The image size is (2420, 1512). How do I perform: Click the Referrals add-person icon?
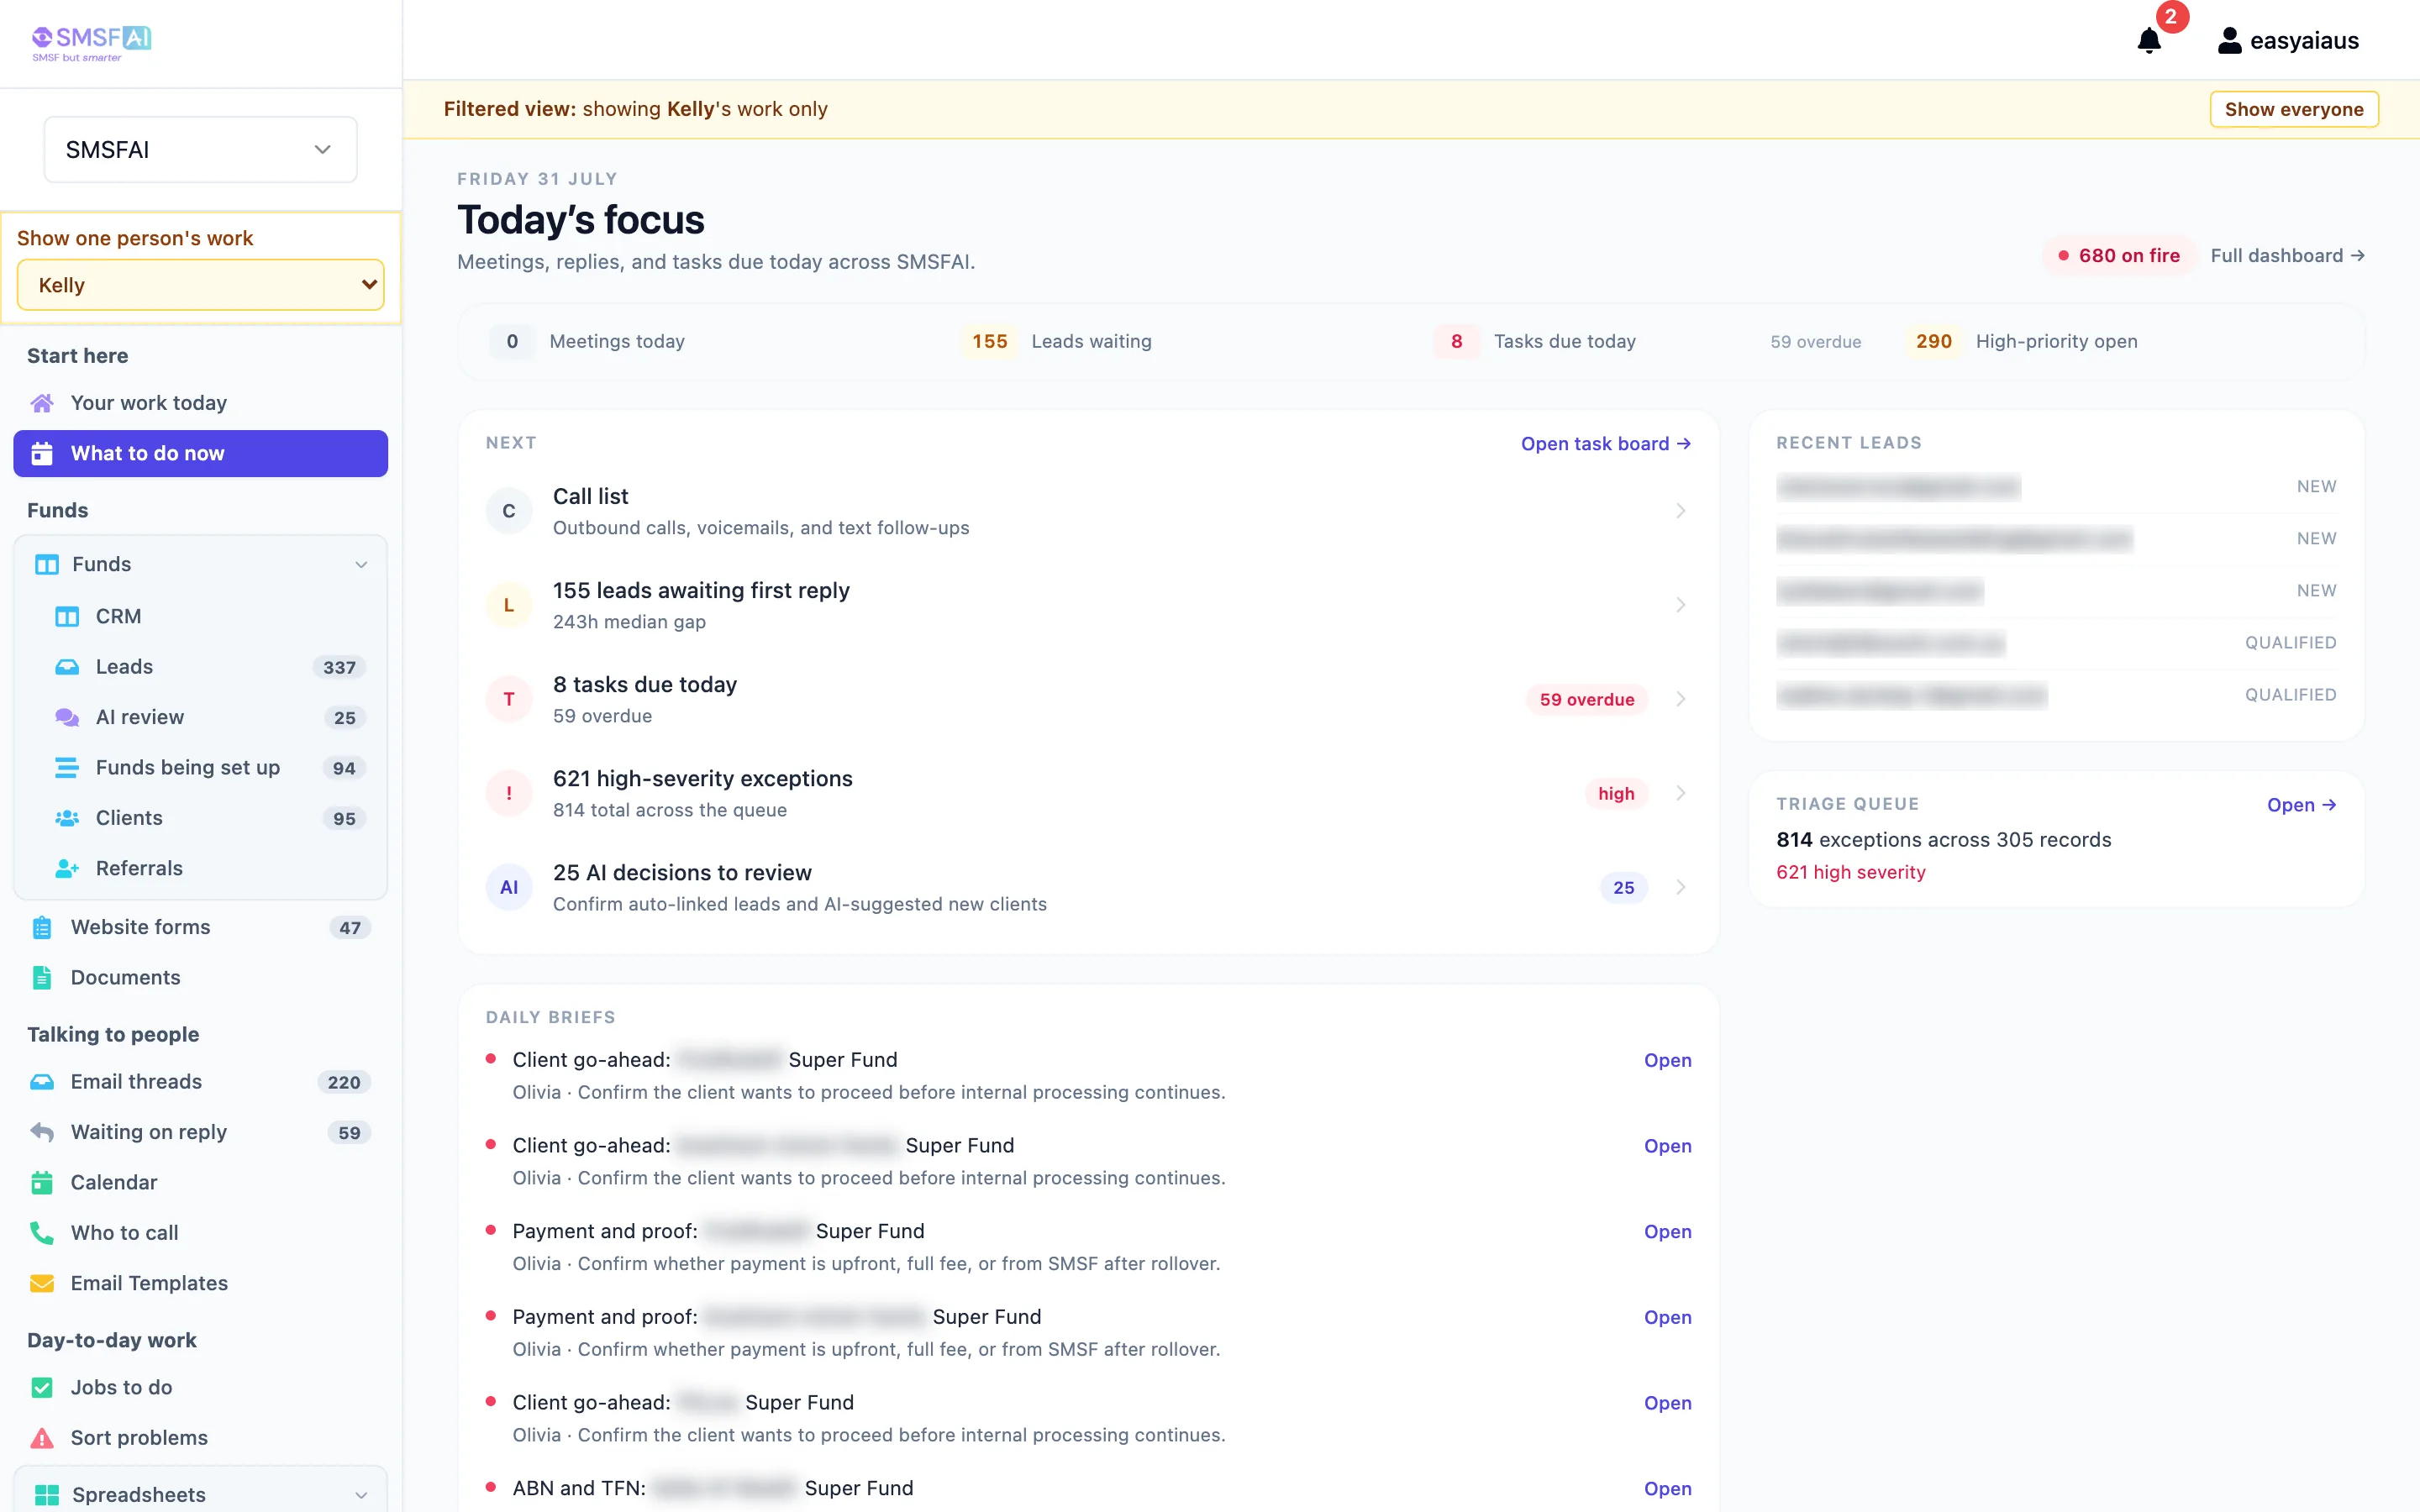67,868
